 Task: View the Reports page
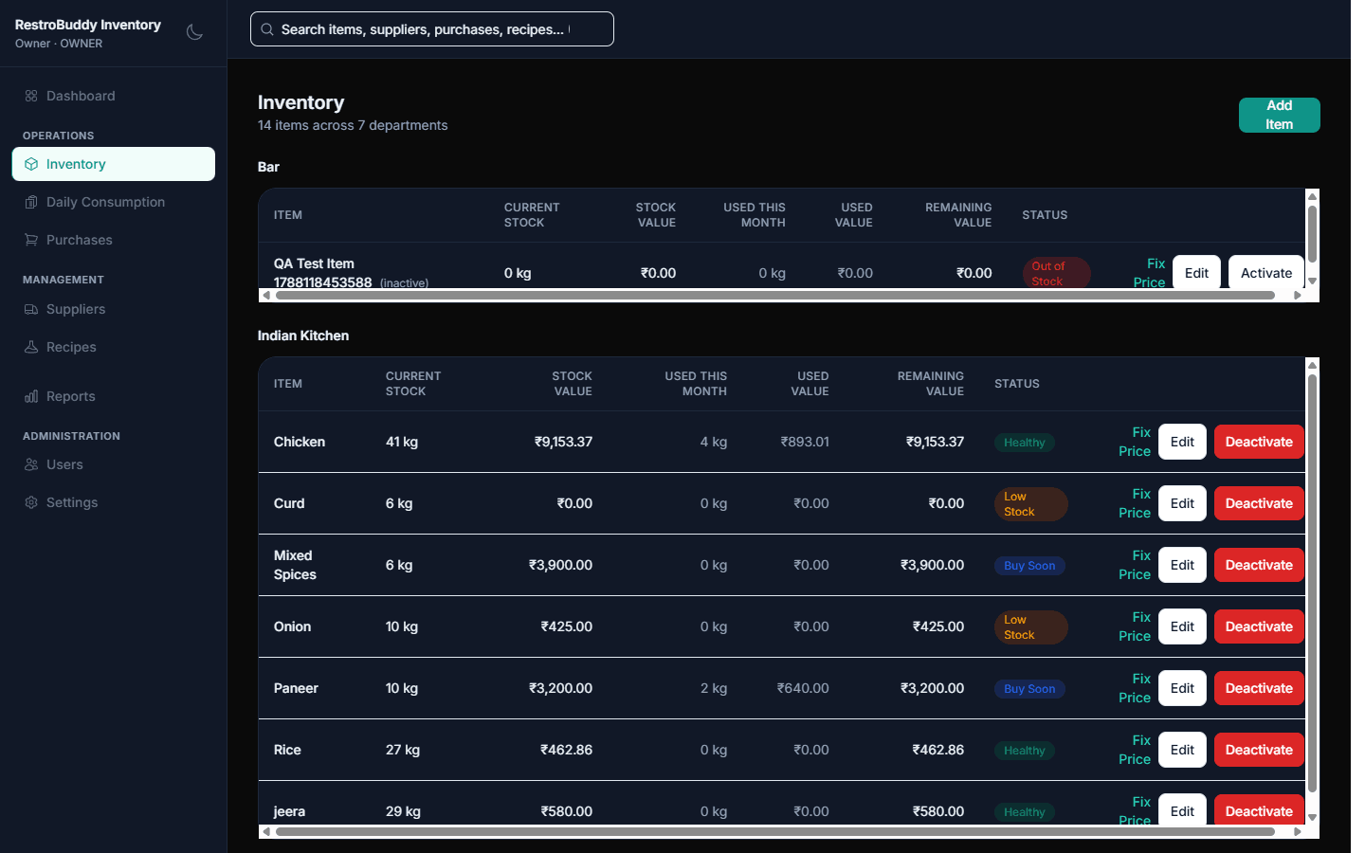[114, 396]
